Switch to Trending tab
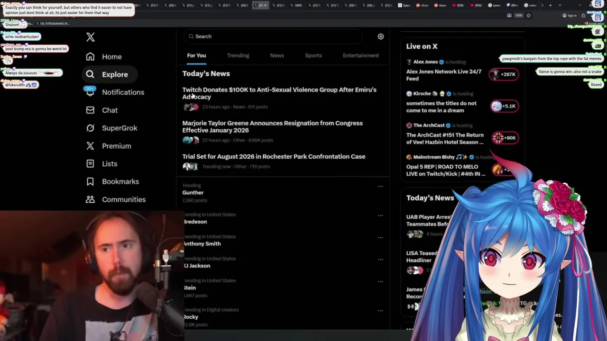 [238, 55]
